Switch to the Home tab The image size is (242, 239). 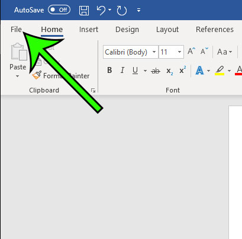(x=52, y=30)
